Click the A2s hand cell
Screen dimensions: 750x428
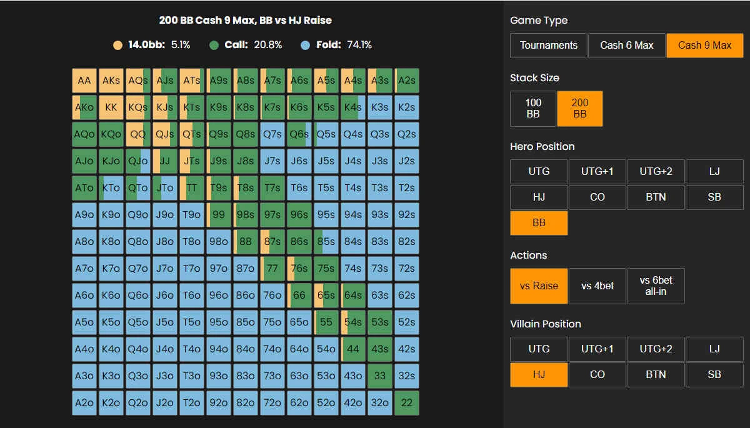click(x=406, y=81)
